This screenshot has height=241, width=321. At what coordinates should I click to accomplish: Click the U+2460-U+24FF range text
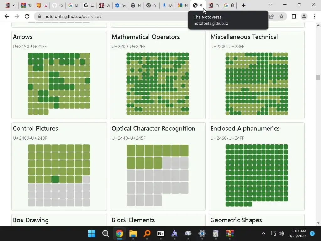coord(227,138)
